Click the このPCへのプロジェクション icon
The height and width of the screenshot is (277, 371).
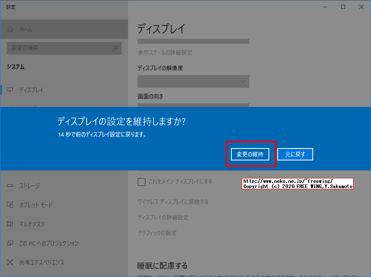point(10,243)
